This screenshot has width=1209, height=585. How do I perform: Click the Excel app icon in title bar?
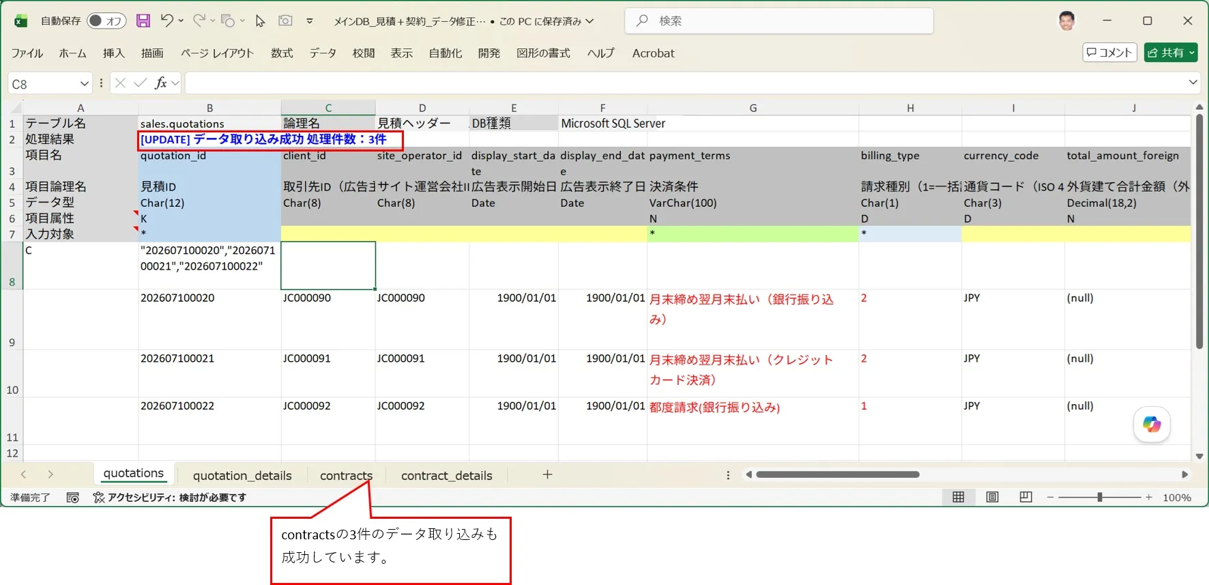pos(20,21)
